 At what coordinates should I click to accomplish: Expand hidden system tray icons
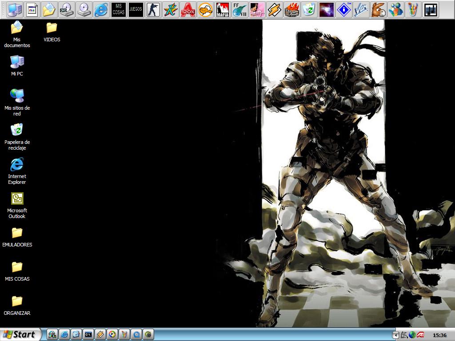pos(395,335)
